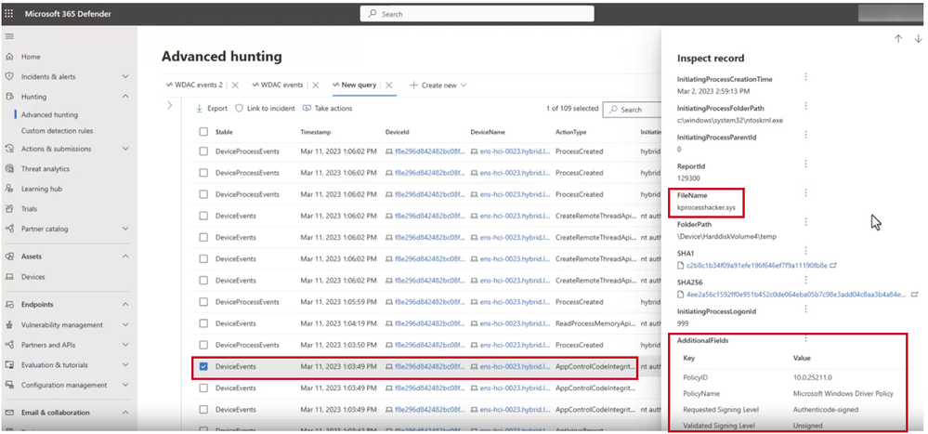Expand Partners and APIs section
This screenshot has height=434, width=928.
point(125,345)
